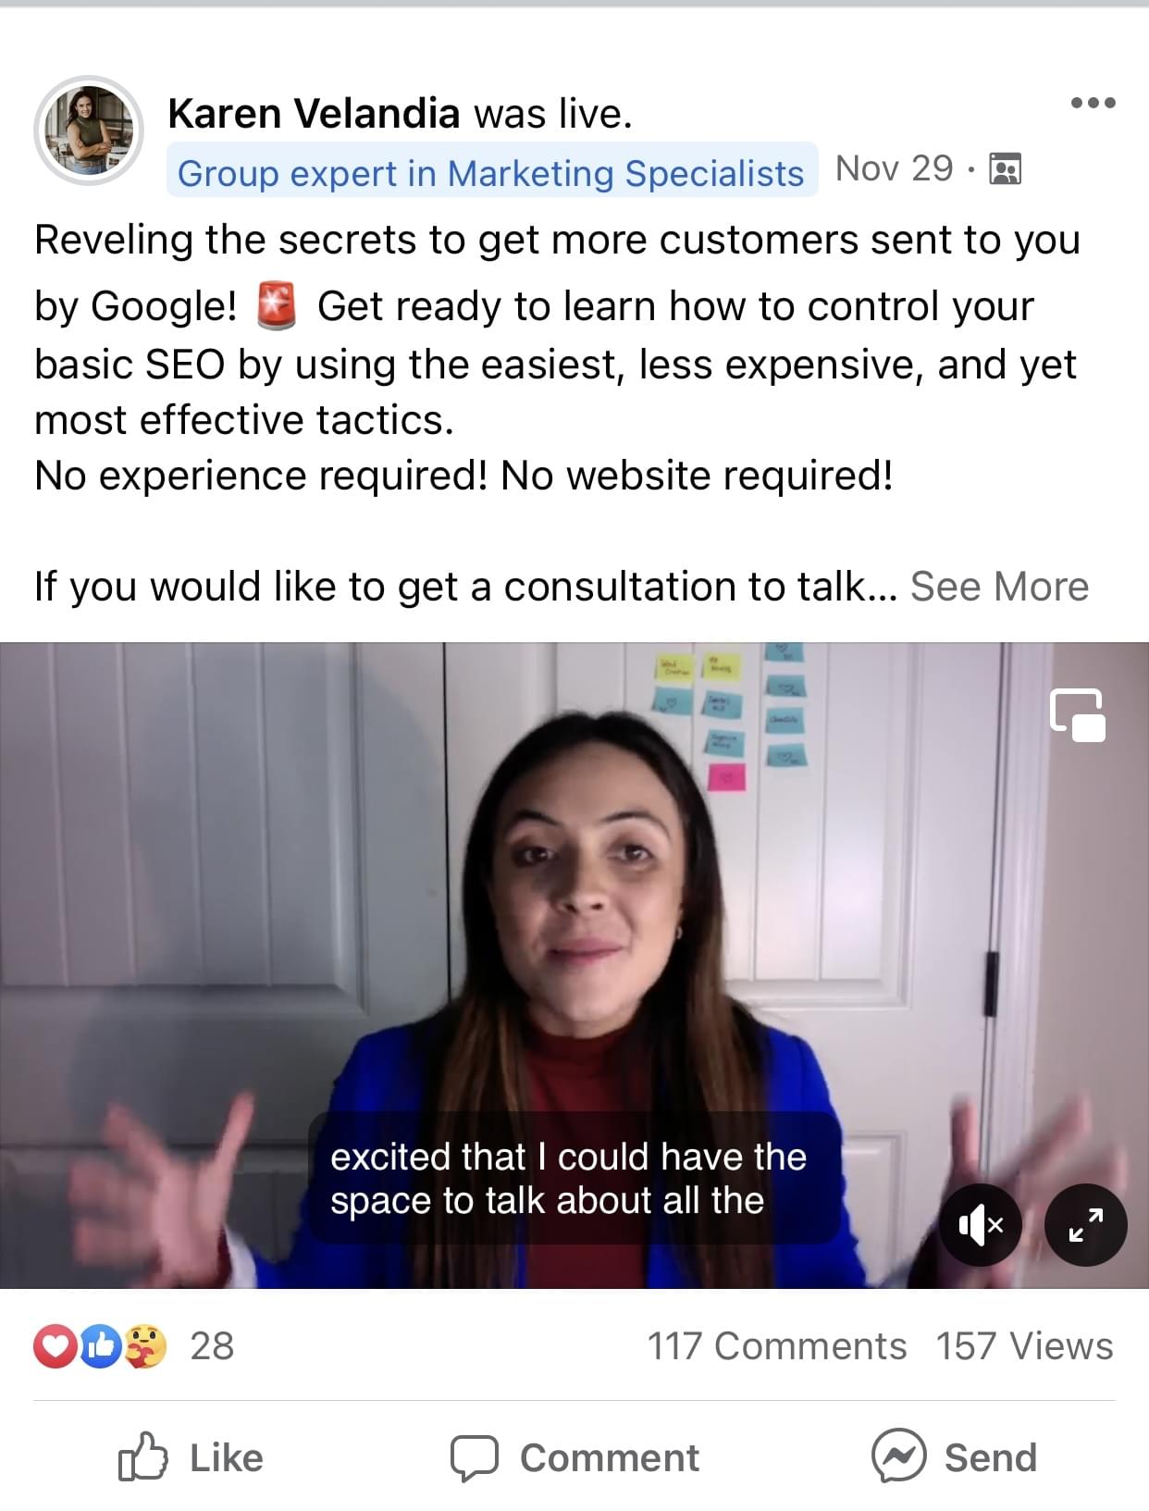Image resolution: width=1149 pixels, height=1511 pixels.
Task: Expand post text with See More
Action: pyautogui.click(x=999, y=587)
